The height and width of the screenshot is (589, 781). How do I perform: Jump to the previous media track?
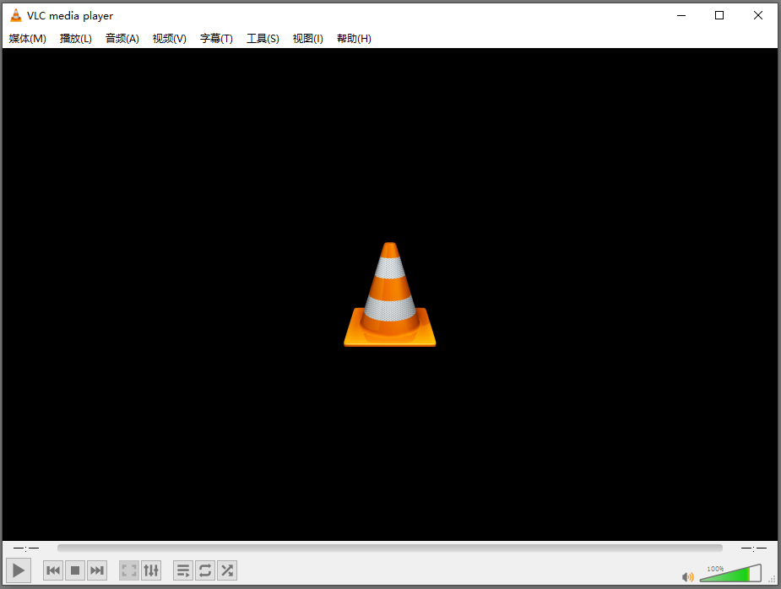pyautogui.click(x=53, y=570)
